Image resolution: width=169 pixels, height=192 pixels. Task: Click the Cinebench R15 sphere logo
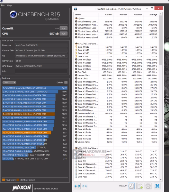point(13,14)
